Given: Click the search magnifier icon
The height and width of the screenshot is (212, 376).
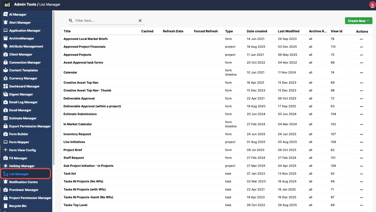Looking at the screenshot, I should click(71, 21).
